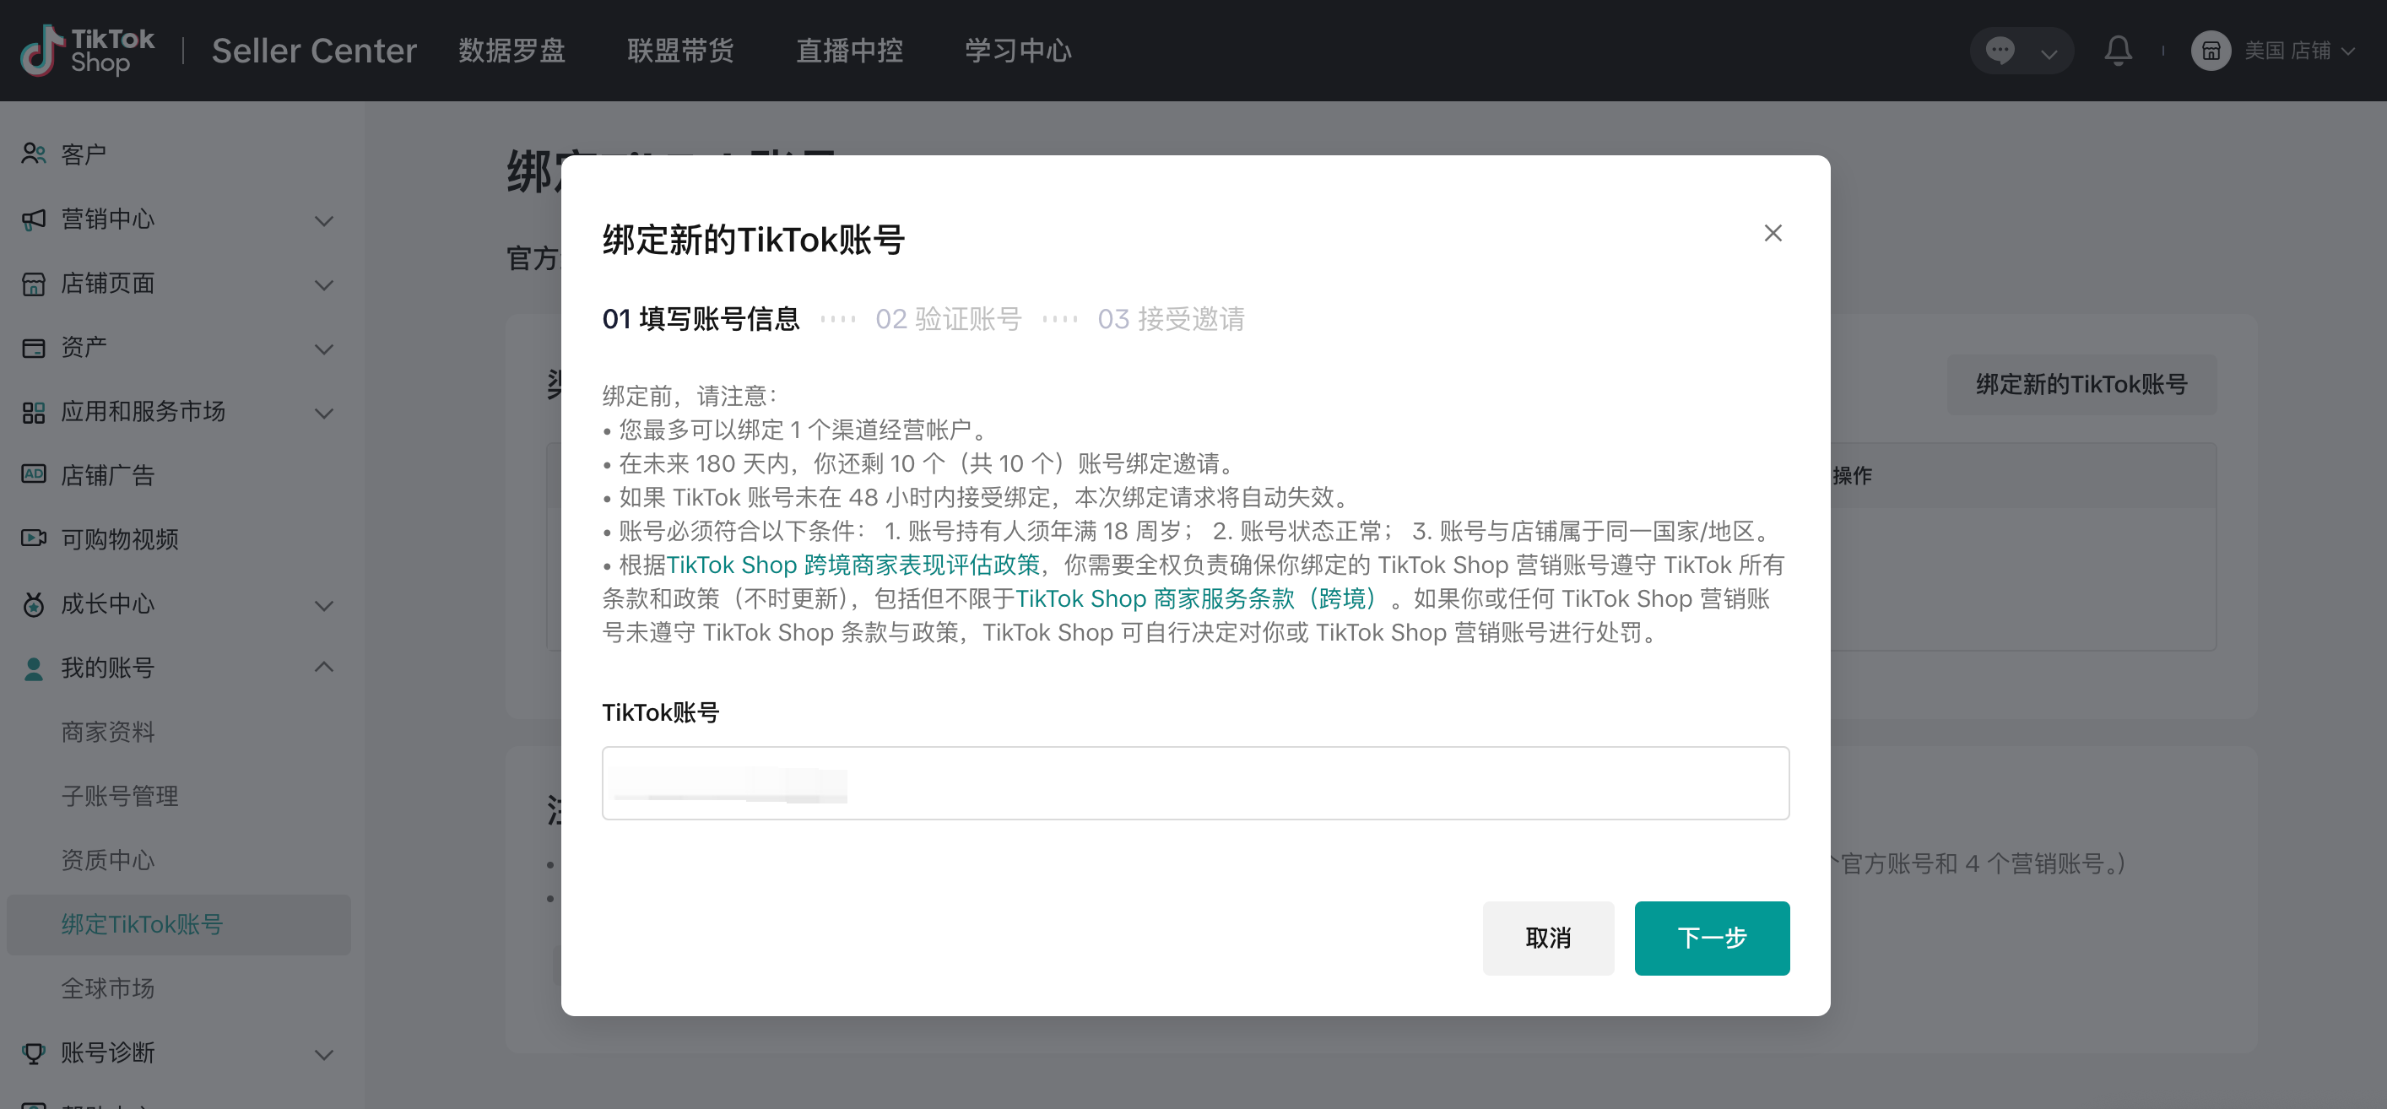
Task: Click the 客户 customers icon in sidebar
Action: pos(35,154)
